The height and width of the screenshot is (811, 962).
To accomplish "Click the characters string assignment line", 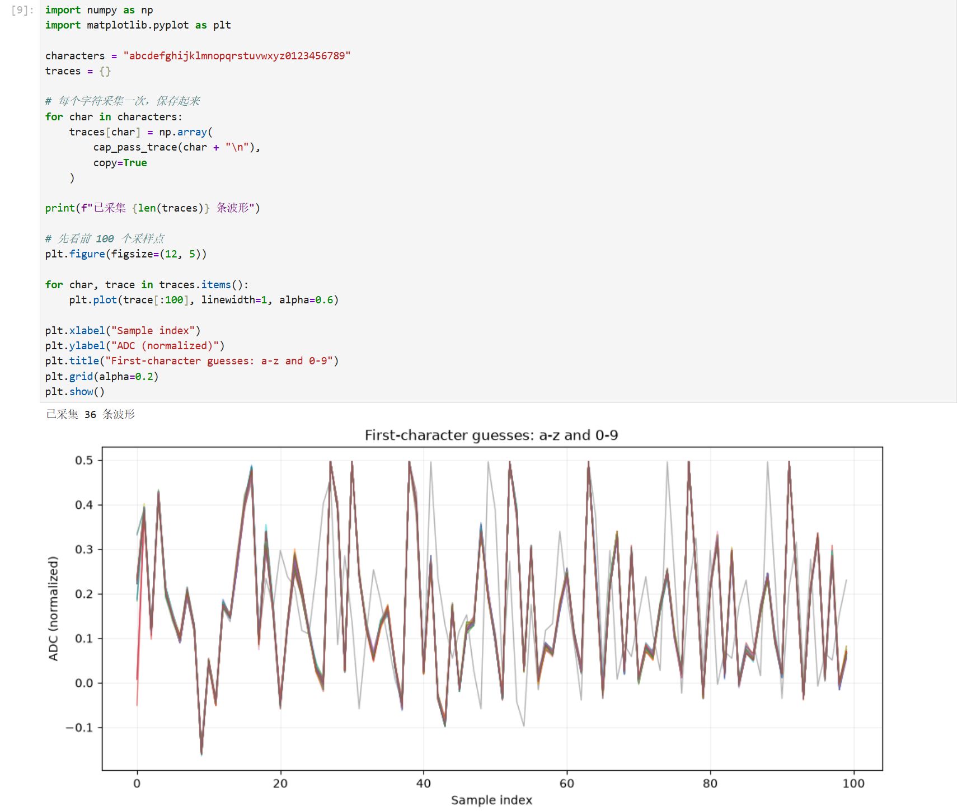I will tap(198, 56).
